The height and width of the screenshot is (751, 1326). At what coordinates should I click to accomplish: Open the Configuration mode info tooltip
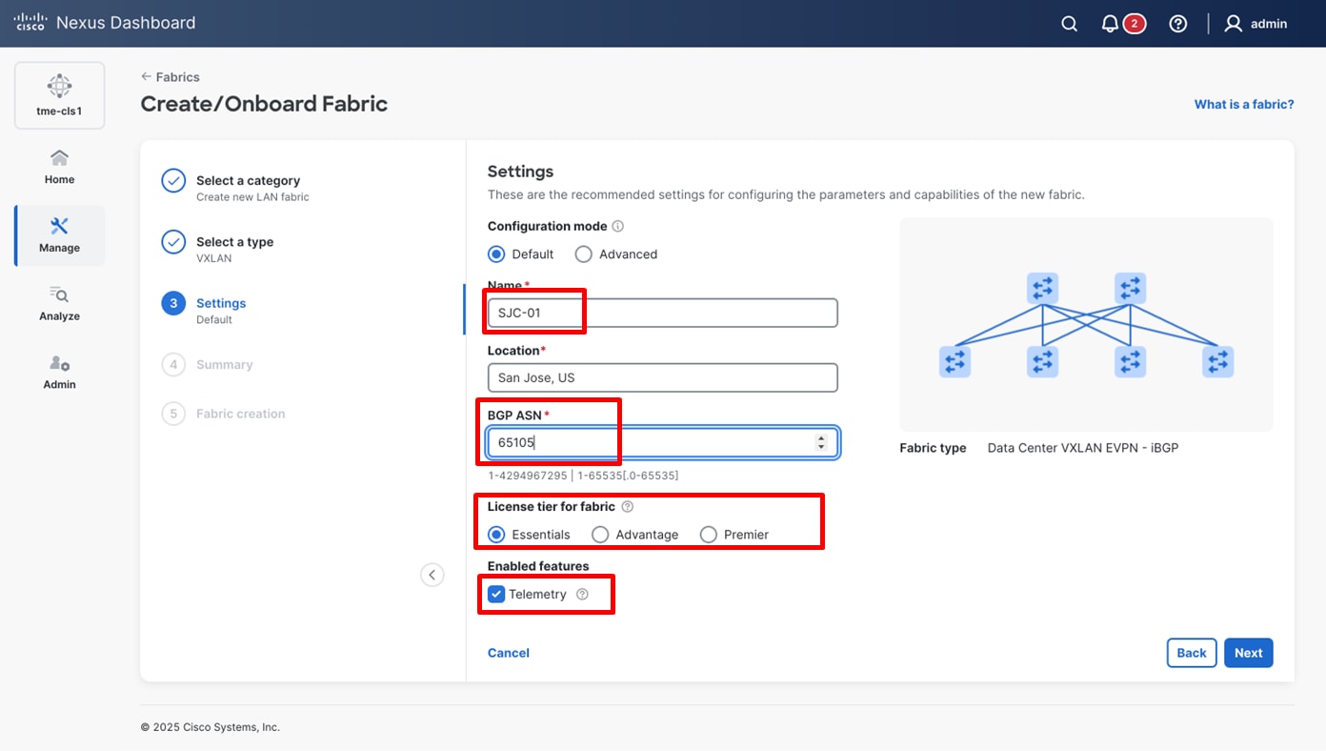pos(617,226)
